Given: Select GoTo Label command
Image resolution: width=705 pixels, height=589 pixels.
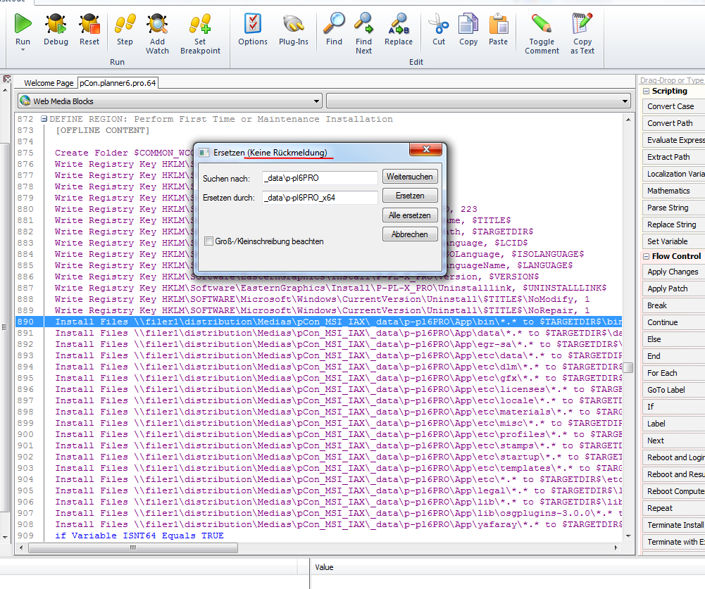Looking at the screenshot, I should pos(673,390).
